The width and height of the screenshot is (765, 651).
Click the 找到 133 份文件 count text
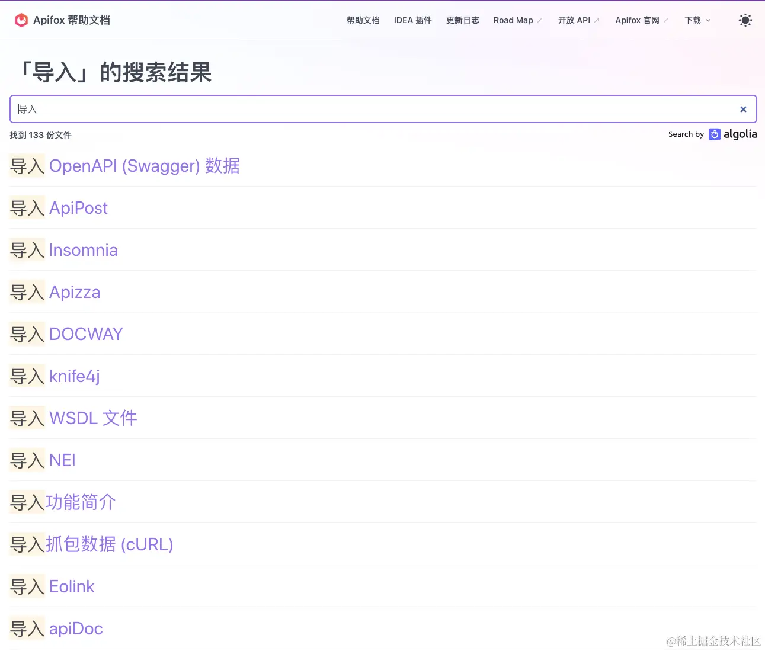pos(40,135)
